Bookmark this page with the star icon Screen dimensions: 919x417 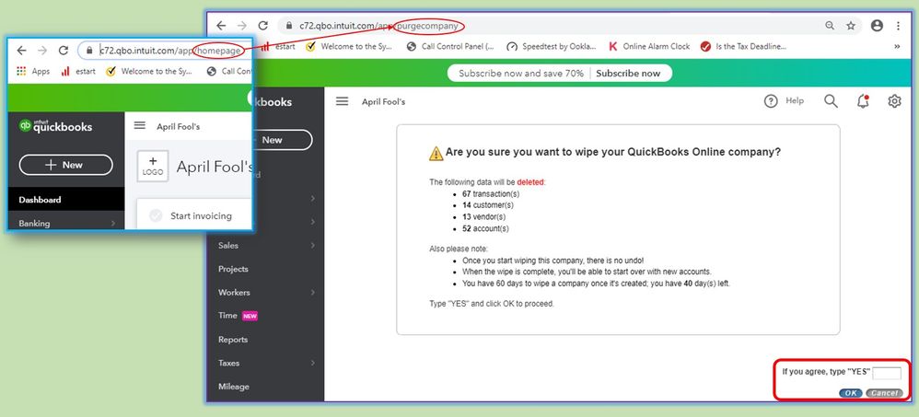coord(851,26)
